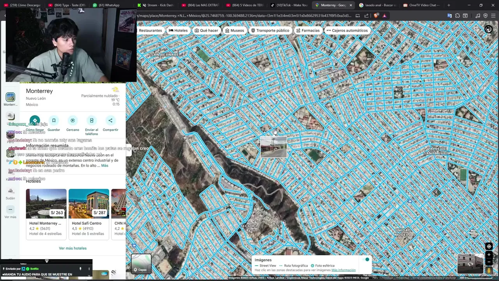Zoom out with the minus button
This screenshot has width=499, height=281.
click(489, 261)
